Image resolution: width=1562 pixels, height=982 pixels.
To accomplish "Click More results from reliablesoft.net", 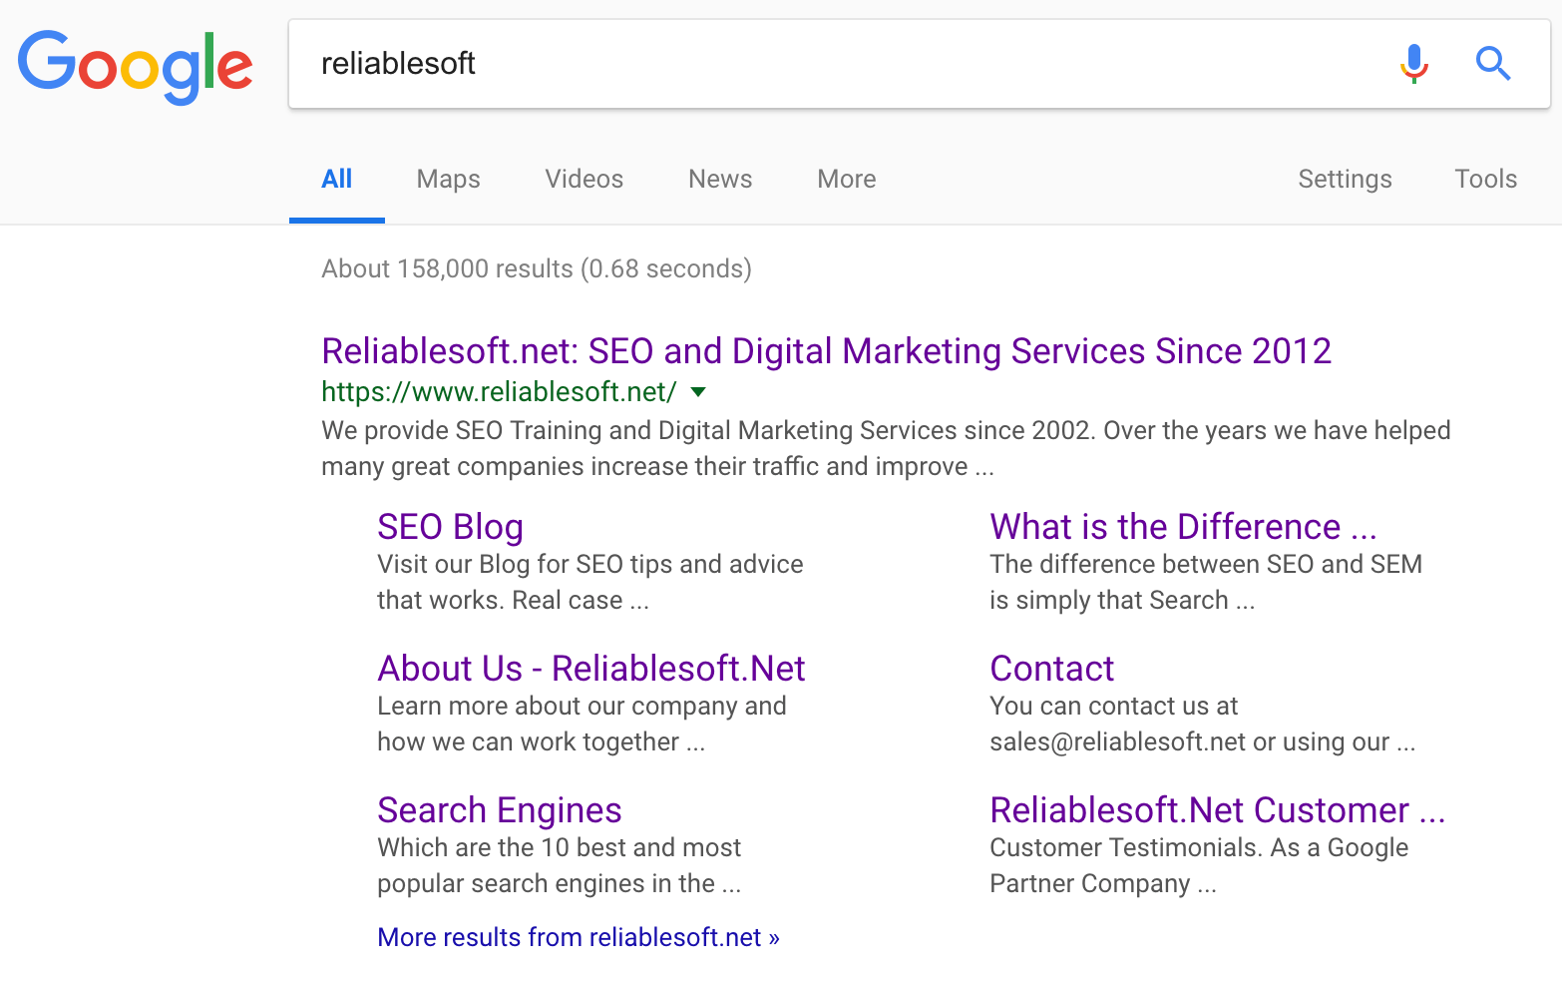I will point(578,937).
